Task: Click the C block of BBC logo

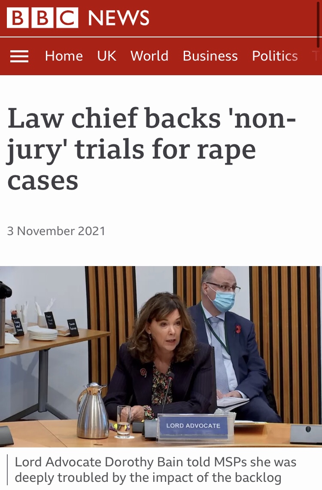Action: click(x=67, y=18)
